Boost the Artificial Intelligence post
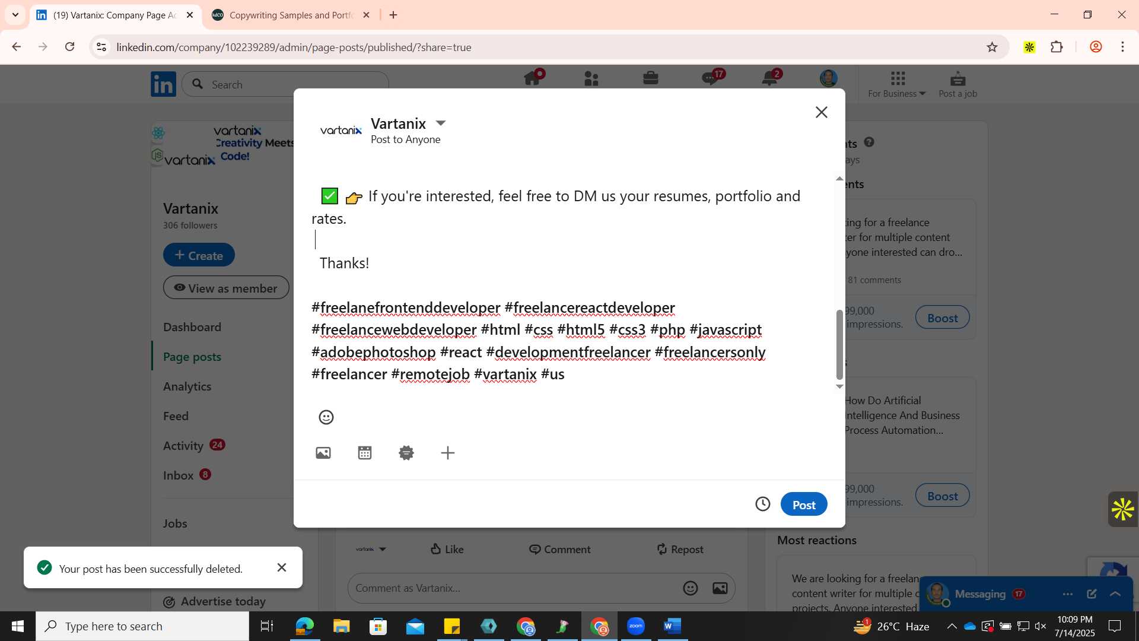This screenshot has width=1139, height=641. (942, 496)
